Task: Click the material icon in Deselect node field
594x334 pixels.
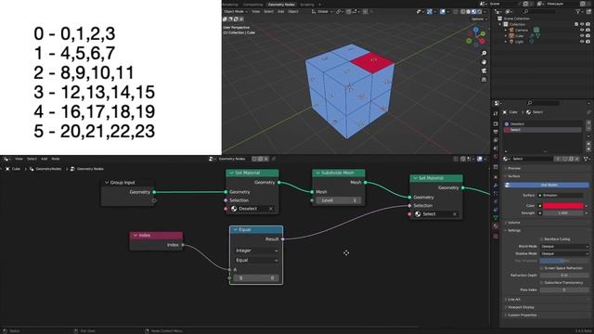Action: pos(234,209)
